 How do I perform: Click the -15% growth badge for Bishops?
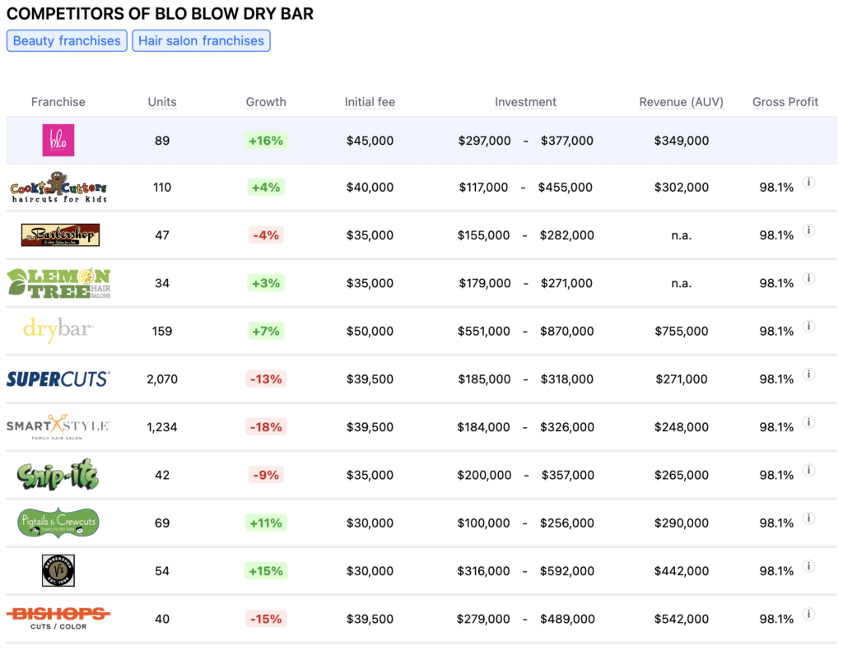266,619
